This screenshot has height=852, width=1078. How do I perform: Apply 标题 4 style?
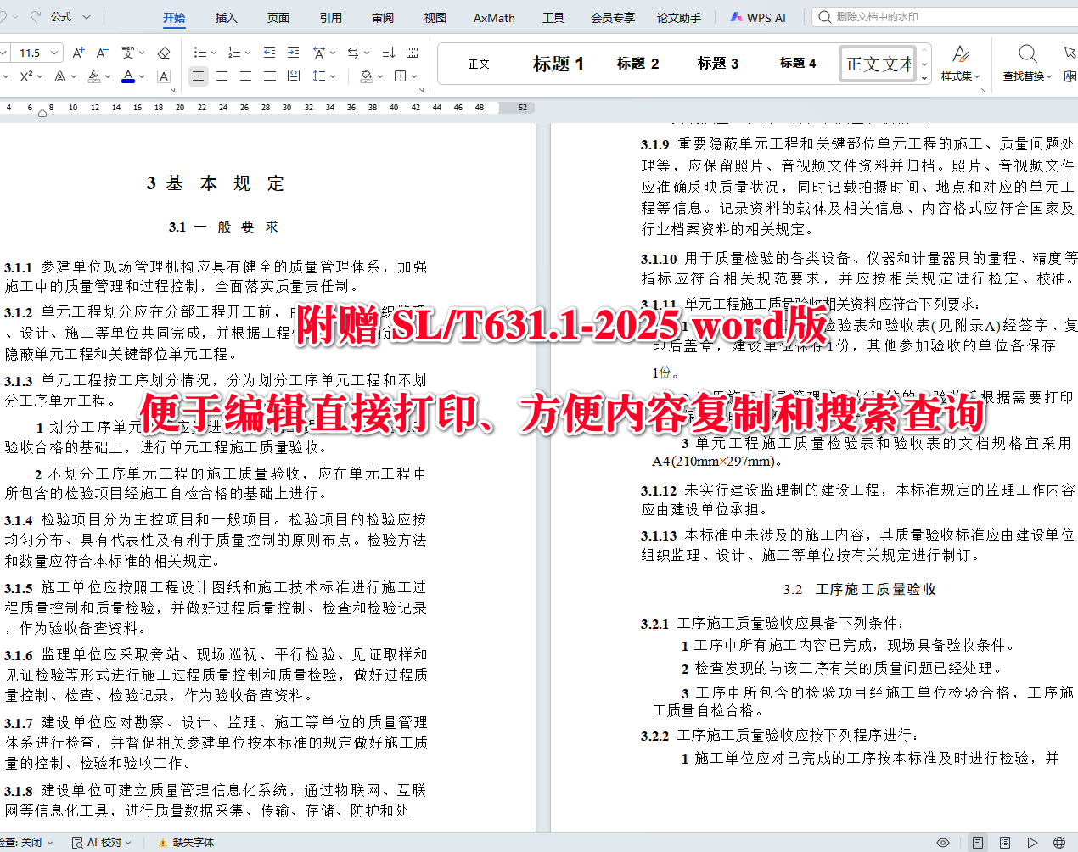(798, 64)
